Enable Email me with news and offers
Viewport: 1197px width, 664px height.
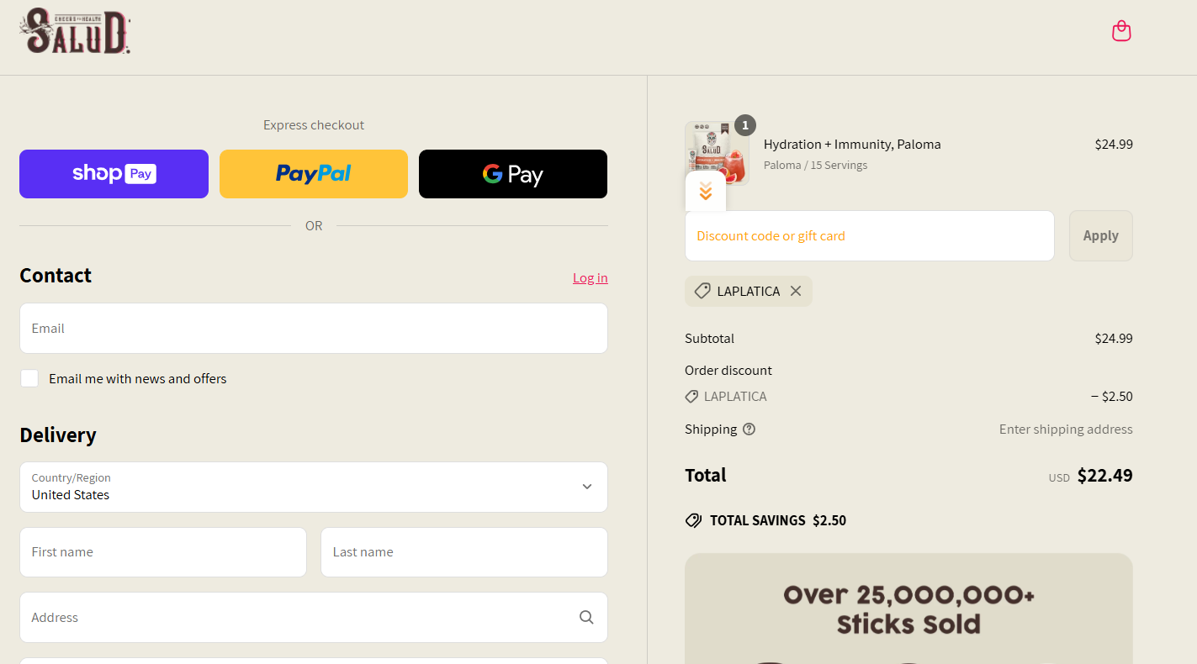[x=29, y=378]
